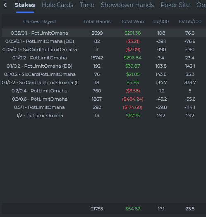Click the $21.85 total won value
This screenshot has height=217, width=206.
pos(133,74)
